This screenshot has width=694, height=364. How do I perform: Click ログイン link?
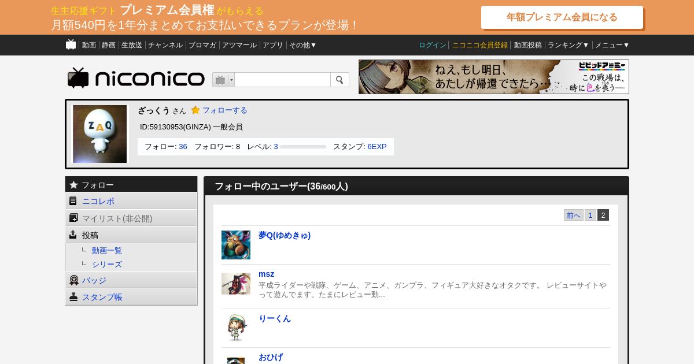point(433,45)
